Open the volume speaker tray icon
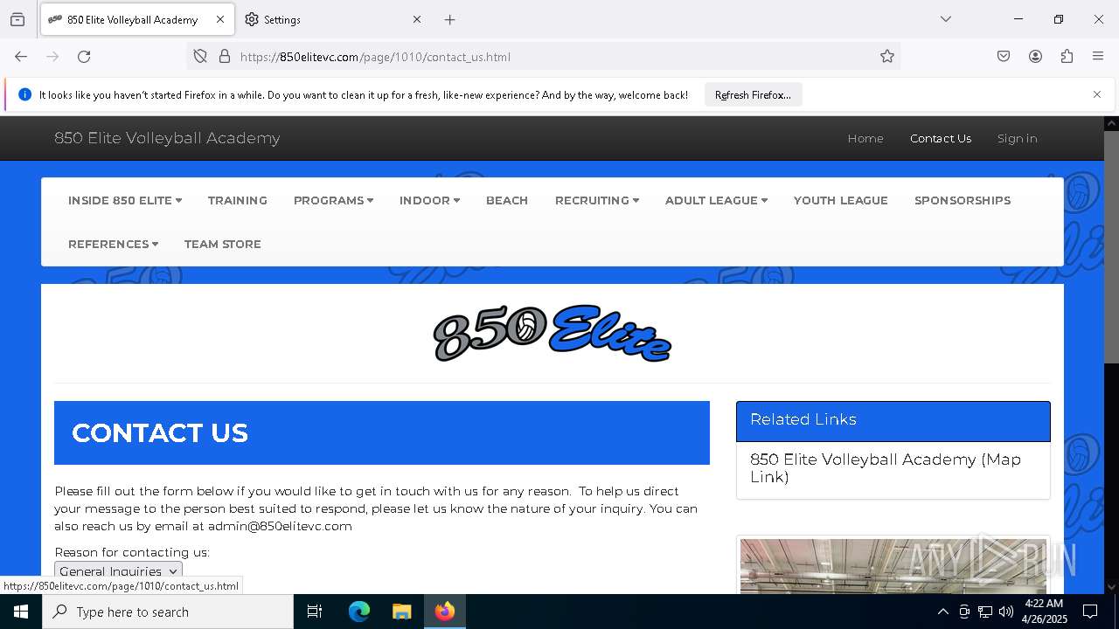This screenshot has width=1119, height=629. [1006, 612]
